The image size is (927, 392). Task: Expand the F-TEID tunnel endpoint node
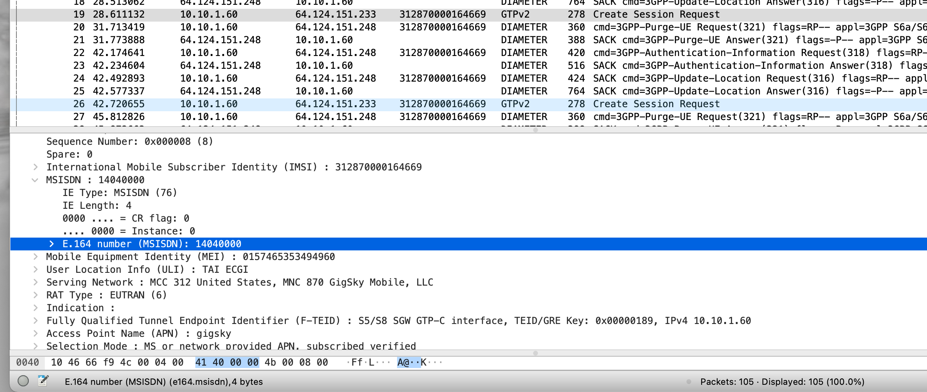36,320
